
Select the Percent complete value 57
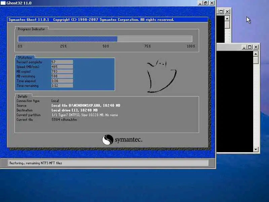tap(62, 62)
